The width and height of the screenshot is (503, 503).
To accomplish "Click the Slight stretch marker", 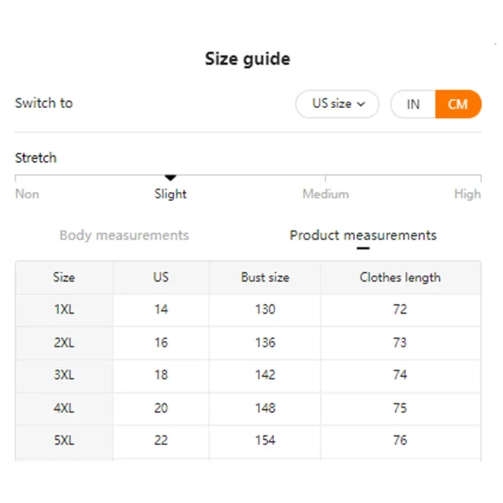I will 170,179.
